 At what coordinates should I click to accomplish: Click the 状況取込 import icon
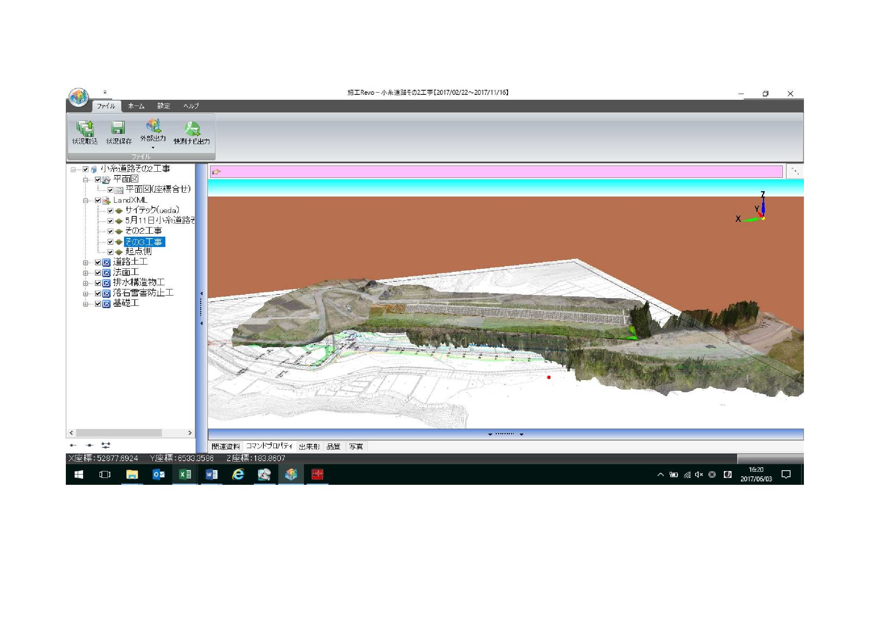tap(85, 128)
